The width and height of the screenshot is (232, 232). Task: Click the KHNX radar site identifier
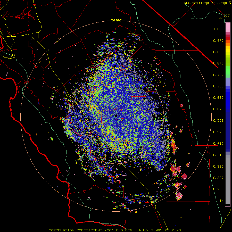click(x=144, y=230)
